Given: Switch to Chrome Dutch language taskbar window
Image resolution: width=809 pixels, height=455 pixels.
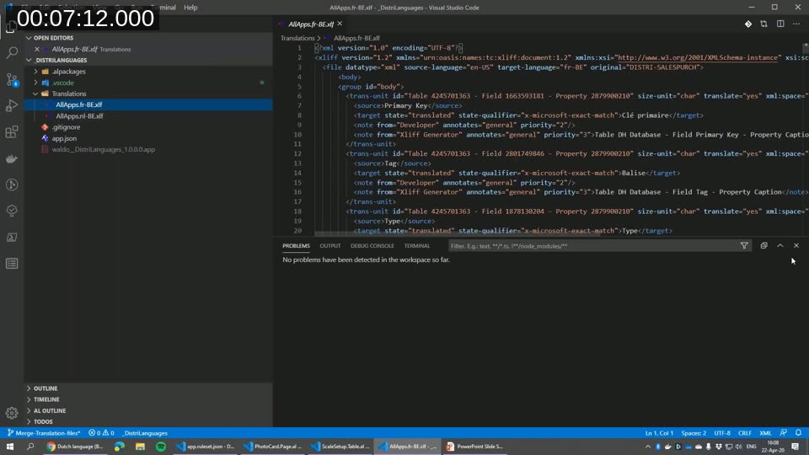Looking at the screenshot, I should click(x=75, y=447).
